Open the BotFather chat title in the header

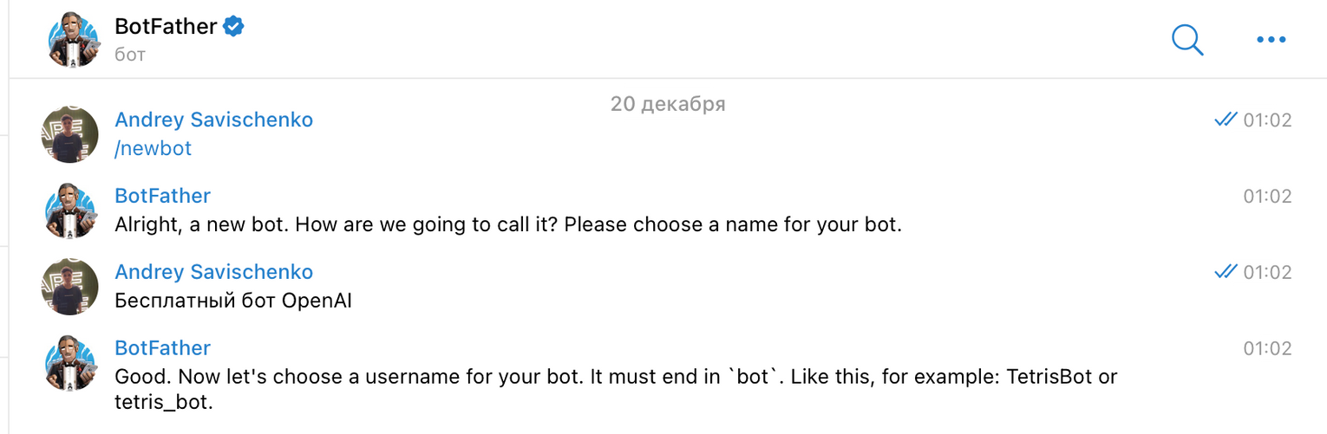coord(166,27)
